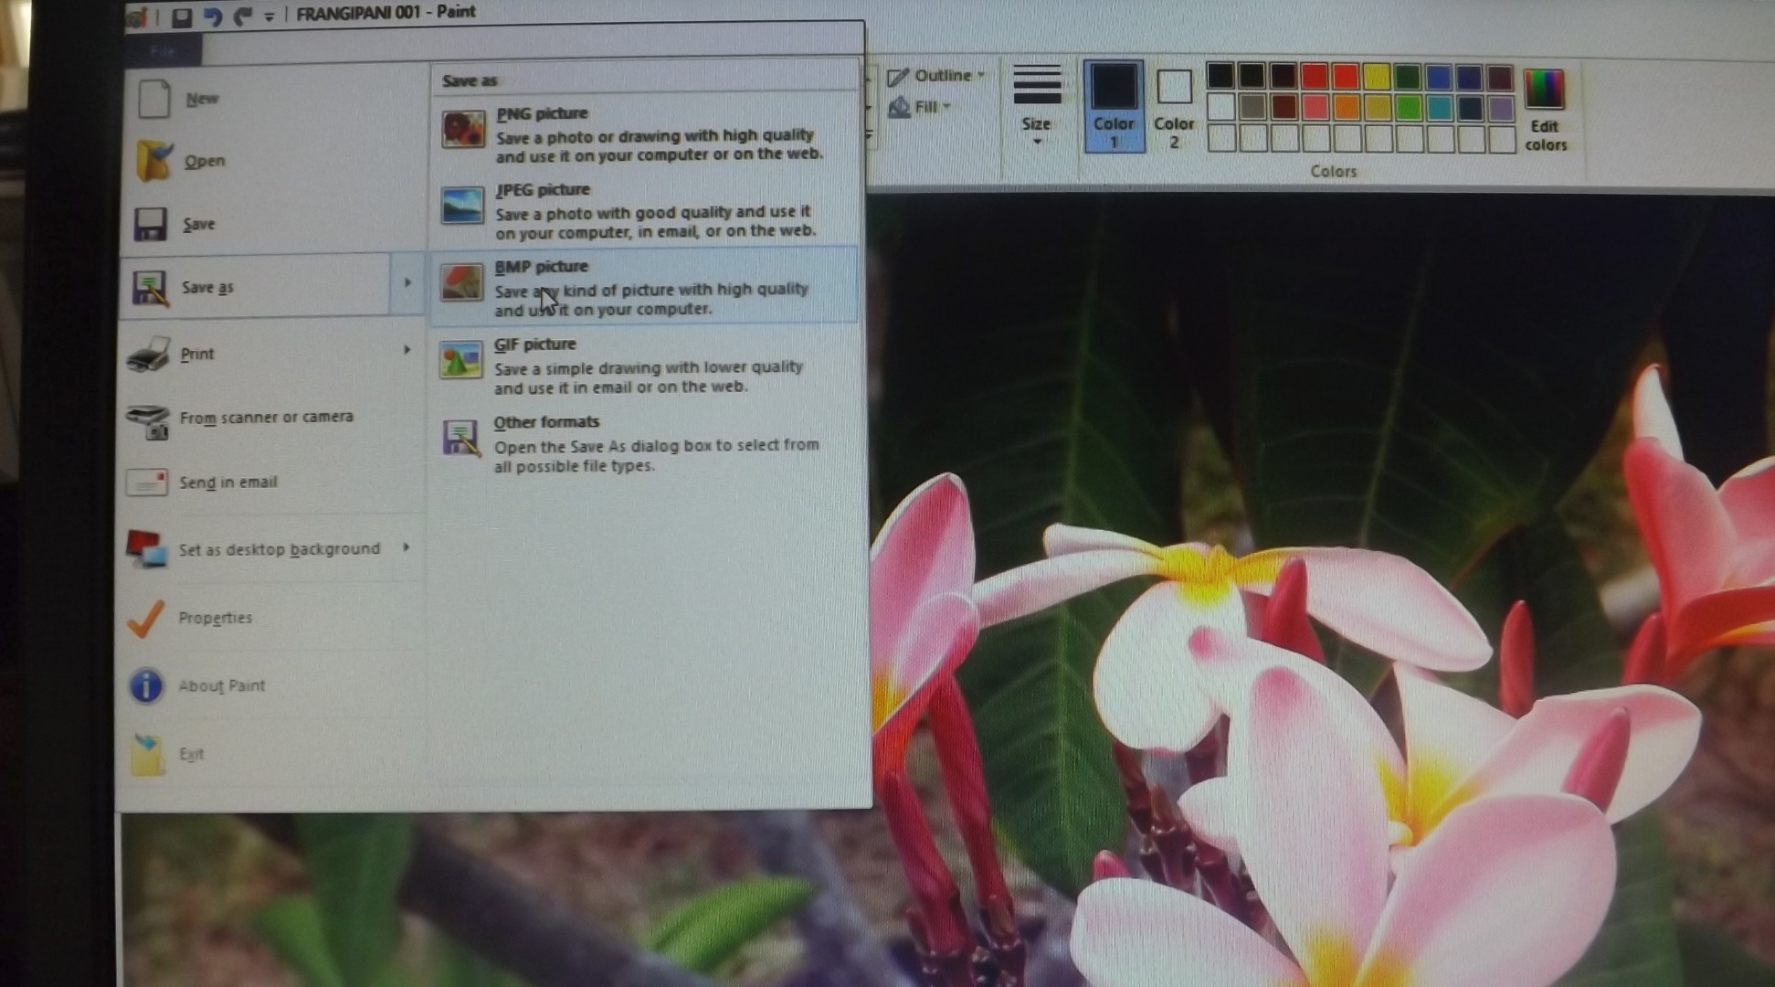Click the Save floppy disk icon in menu
Screen dimensions: 1775x987
point(150,224)
